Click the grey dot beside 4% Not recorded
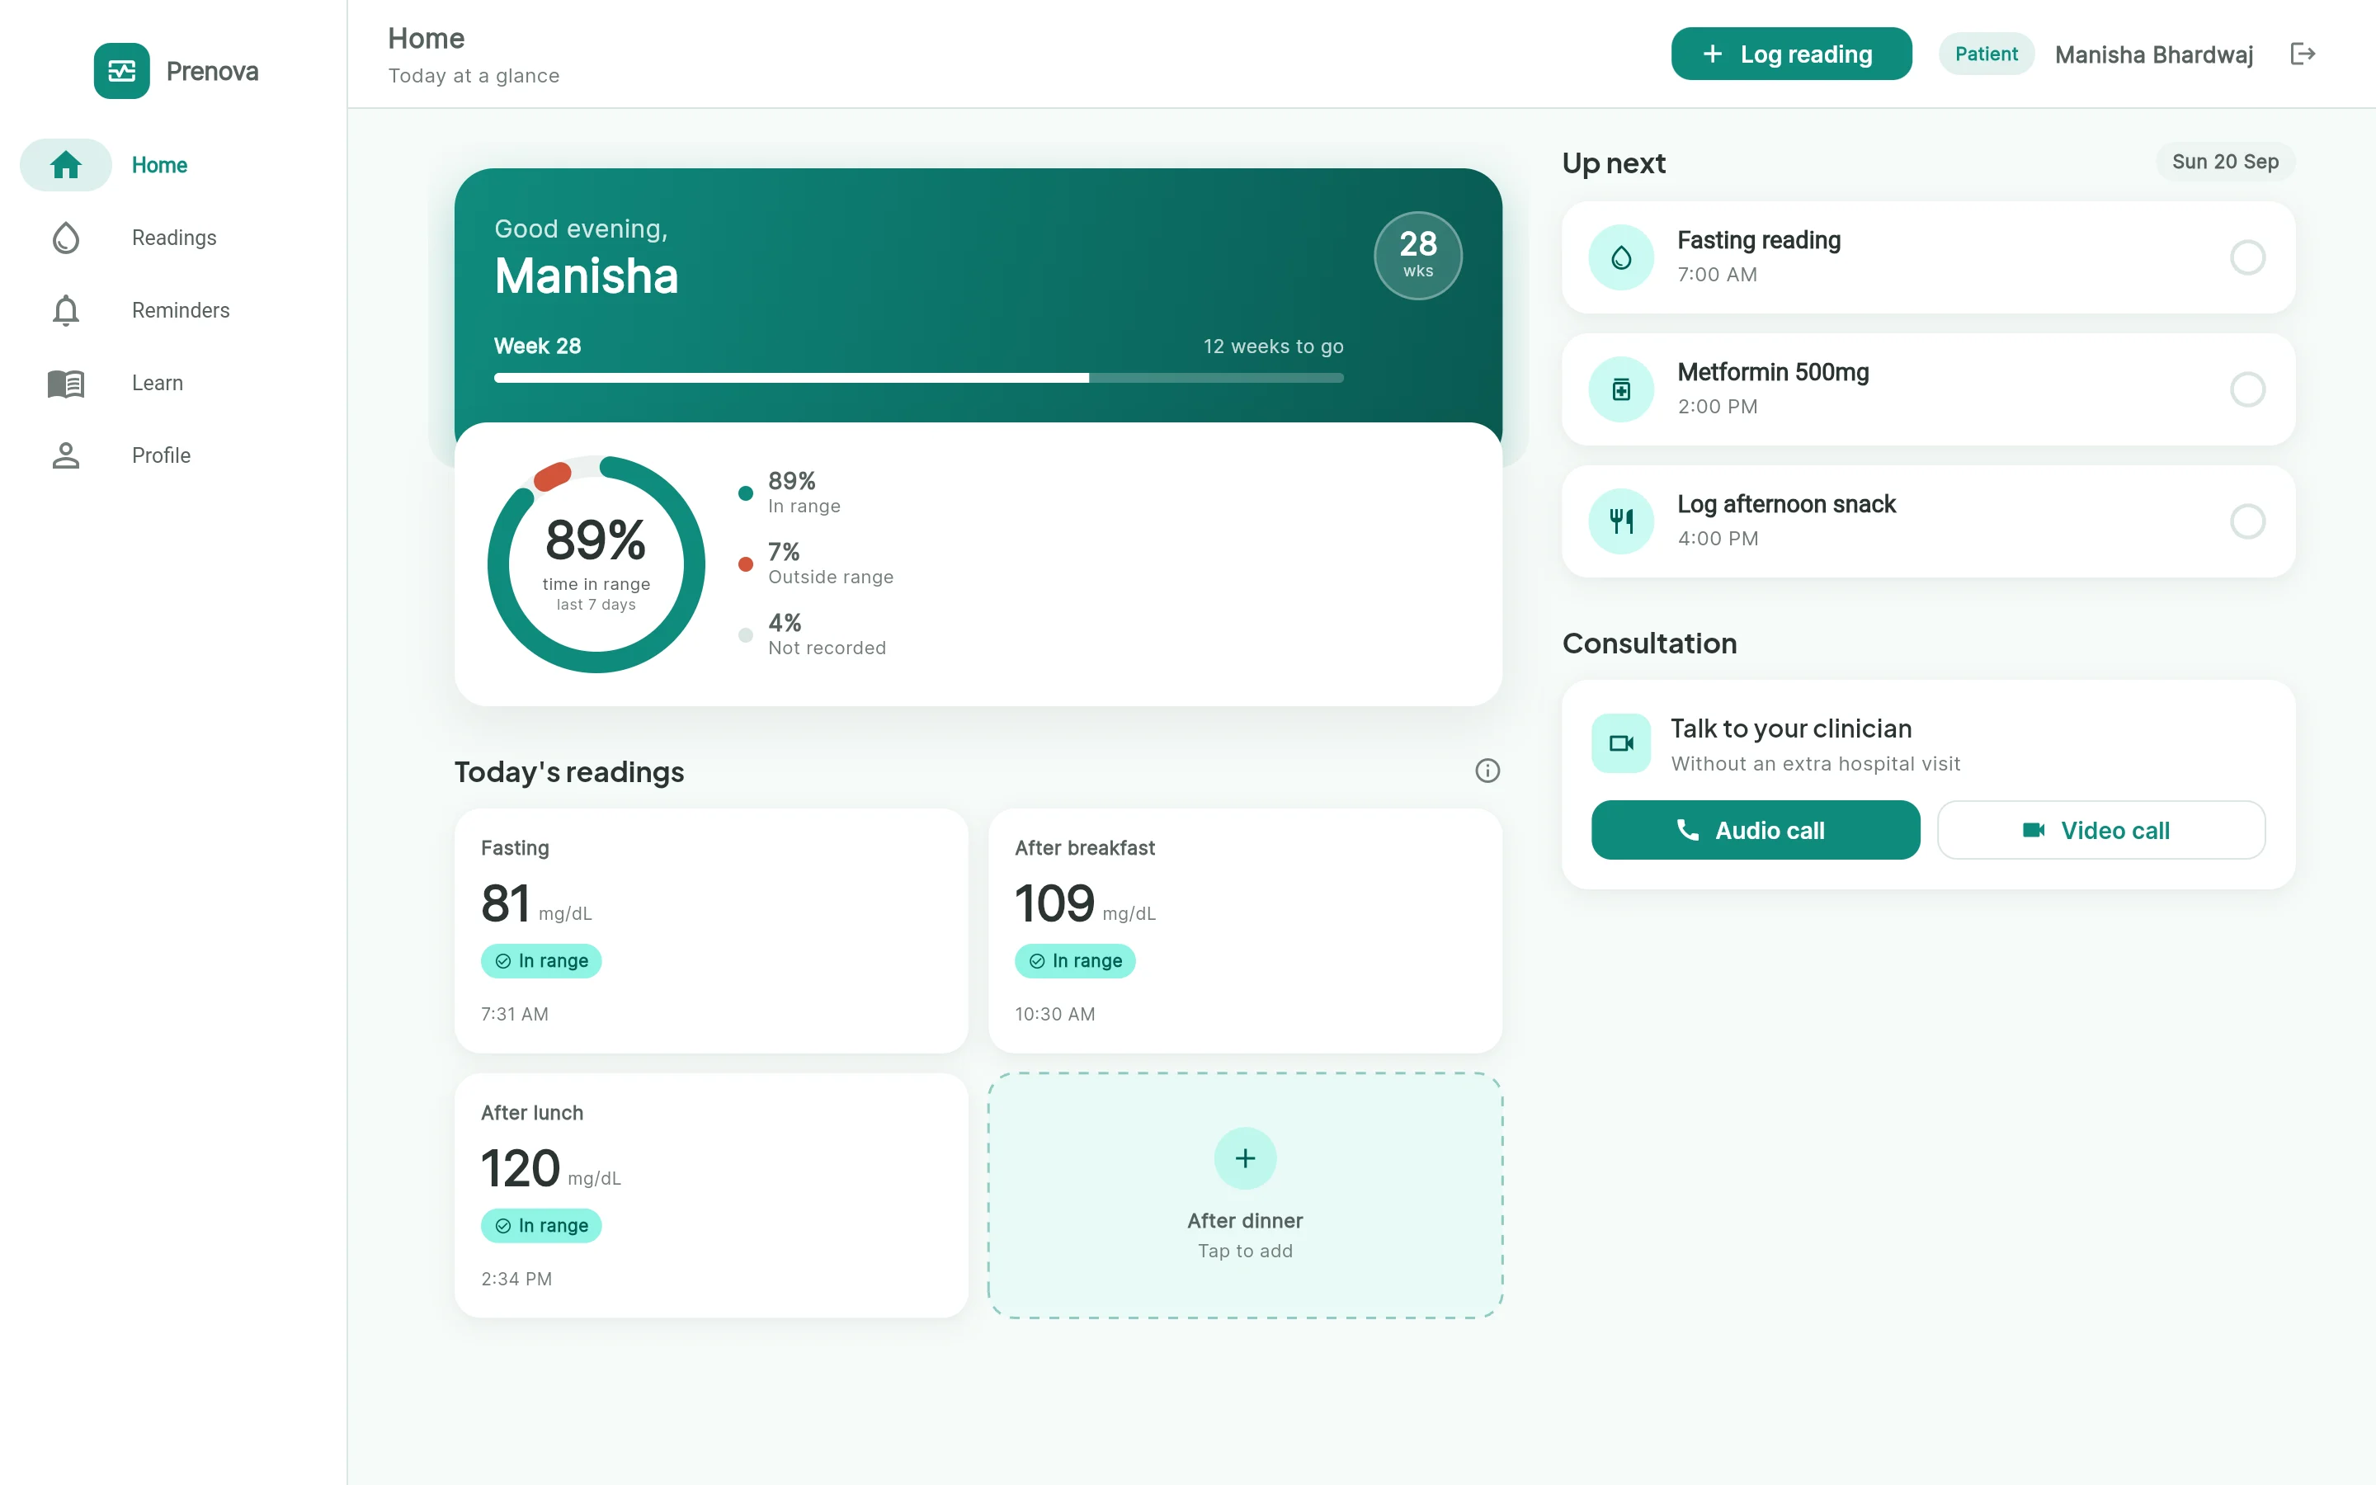The width and height of the screenshot is (2376, 1485). tap(745, 635)
